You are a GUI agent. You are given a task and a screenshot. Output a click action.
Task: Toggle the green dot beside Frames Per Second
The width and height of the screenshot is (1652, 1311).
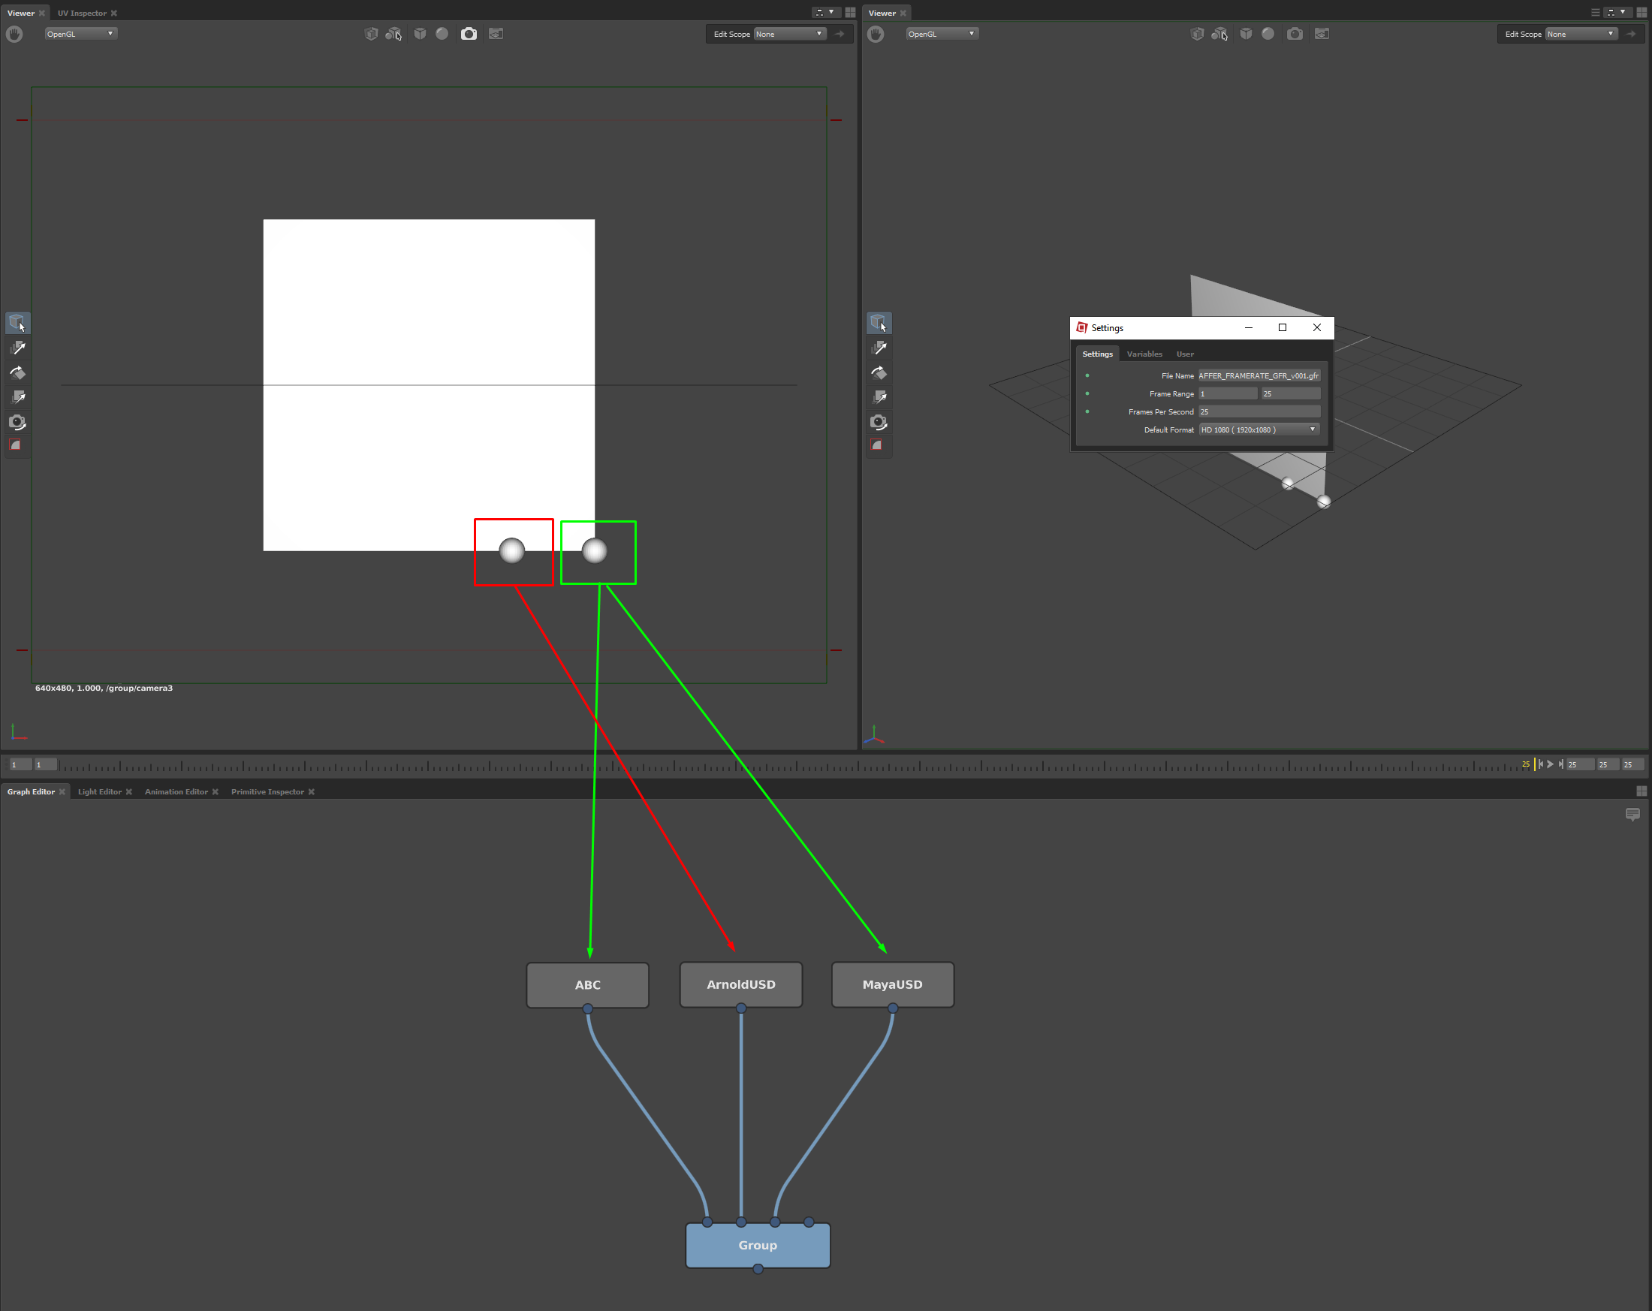[x=1087, y=411]
